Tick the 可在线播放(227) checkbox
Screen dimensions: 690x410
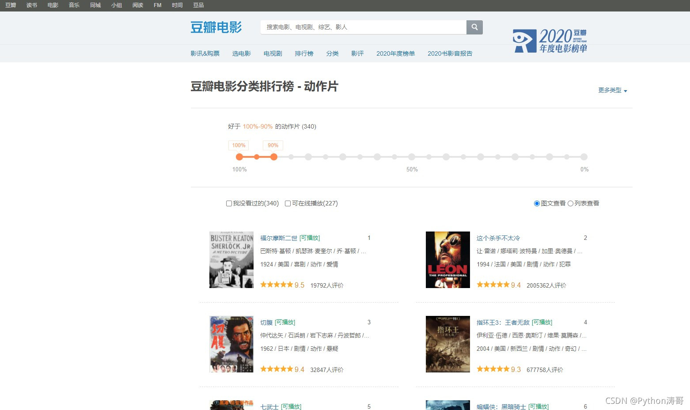pyautogui.click(x=288, y=203)
